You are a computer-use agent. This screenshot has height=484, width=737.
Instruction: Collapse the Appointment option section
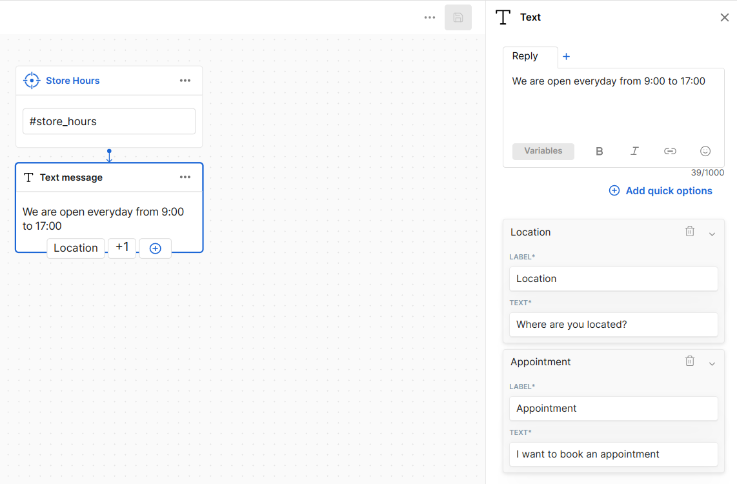click(x=712, y=363)
